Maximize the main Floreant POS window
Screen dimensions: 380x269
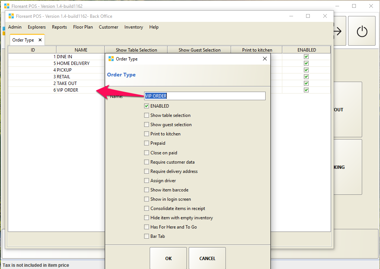pyautogui.click(x=354, y=6)
